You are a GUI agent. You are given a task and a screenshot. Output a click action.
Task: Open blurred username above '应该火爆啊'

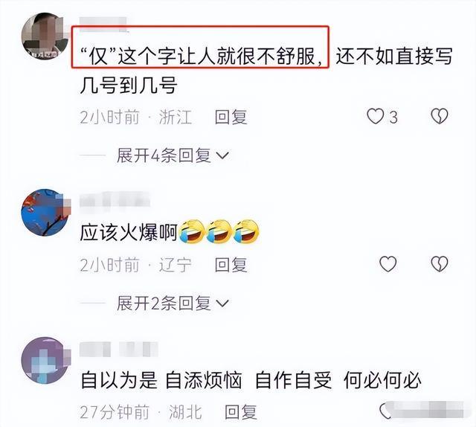click(115, 199)
